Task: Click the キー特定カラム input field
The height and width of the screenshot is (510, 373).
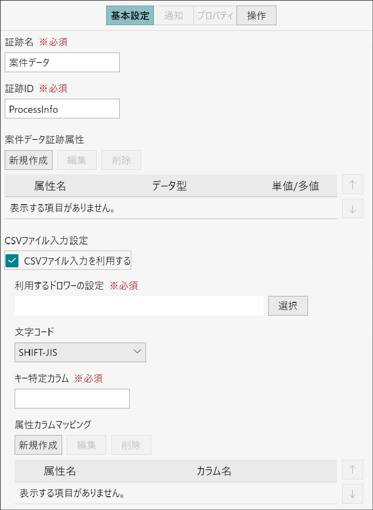Action: coord(72,398)
